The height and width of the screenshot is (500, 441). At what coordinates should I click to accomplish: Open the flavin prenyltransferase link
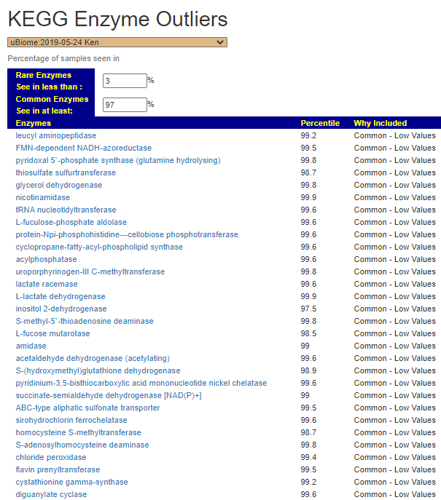point(58,469)
